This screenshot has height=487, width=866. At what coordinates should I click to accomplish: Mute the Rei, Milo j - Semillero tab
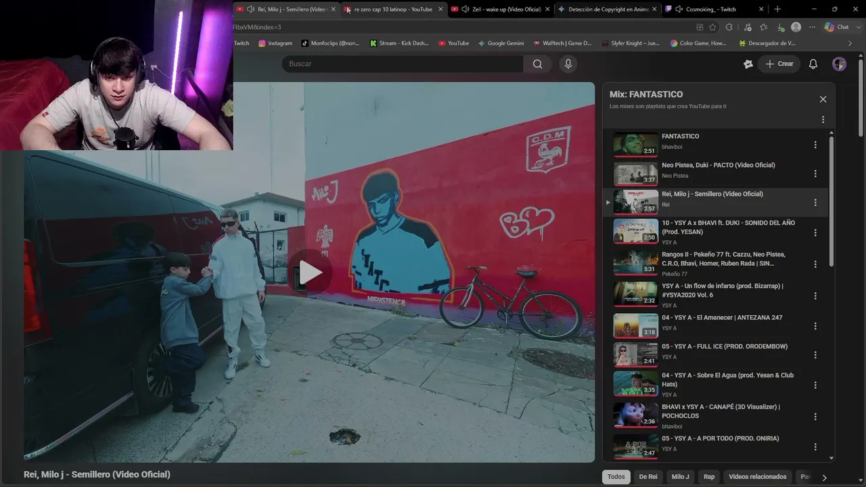(x=251, y=9)
